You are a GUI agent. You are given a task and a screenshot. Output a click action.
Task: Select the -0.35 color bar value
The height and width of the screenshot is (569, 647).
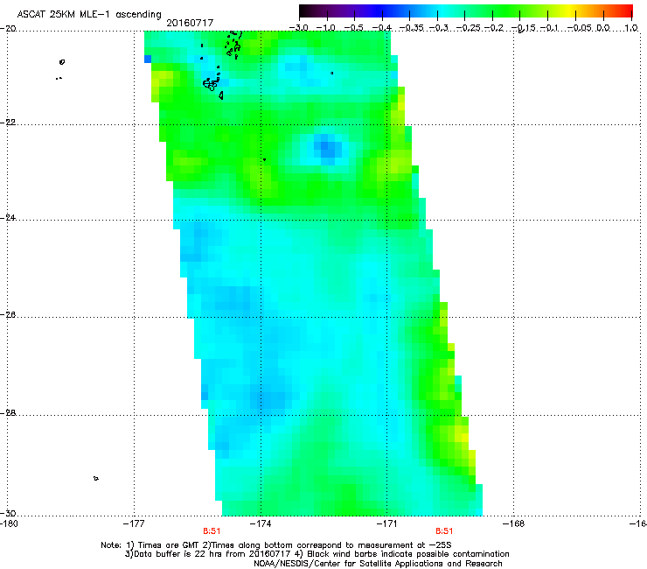point(412,28)
